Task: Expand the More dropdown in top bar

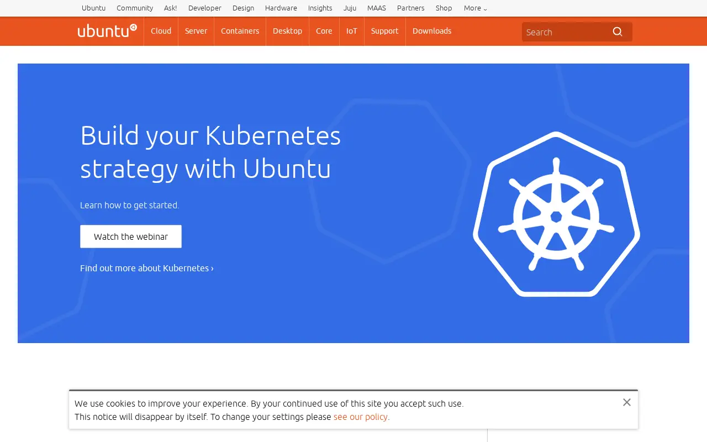Action: pos(476,8)
